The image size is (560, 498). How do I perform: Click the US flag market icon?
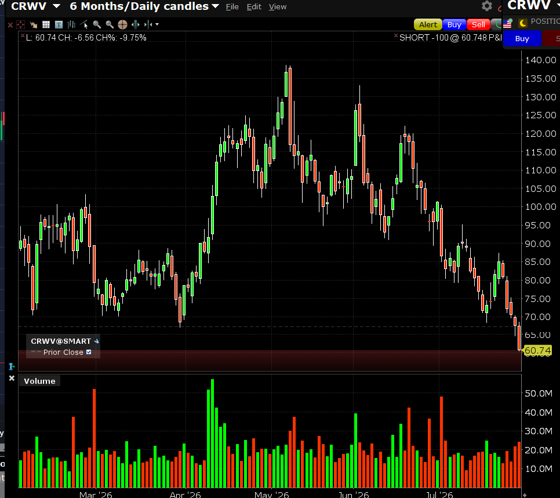(507, 24)
